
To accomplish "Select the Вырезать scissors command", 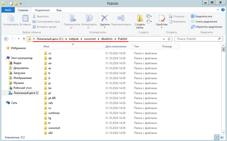I will 41,16.
